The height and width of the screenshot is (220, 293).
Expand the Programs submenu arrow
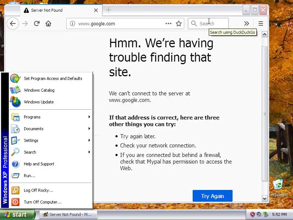[89, 117]
